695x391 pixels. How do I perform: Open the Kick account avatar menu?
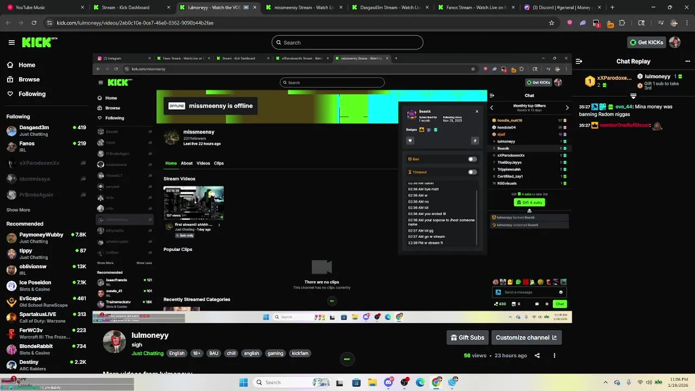pyautogui.click(x=675, y=42)
